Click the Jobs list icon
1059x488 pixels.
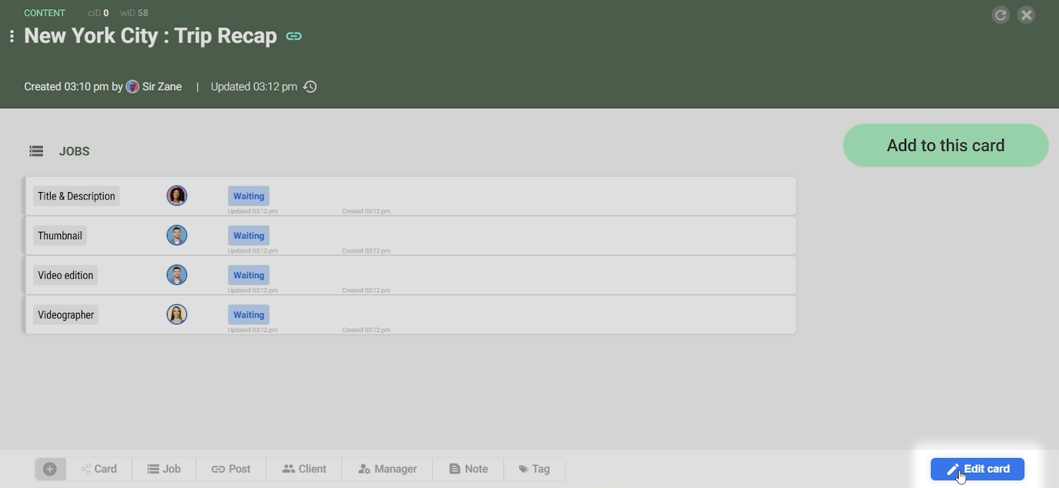(36, 151)
